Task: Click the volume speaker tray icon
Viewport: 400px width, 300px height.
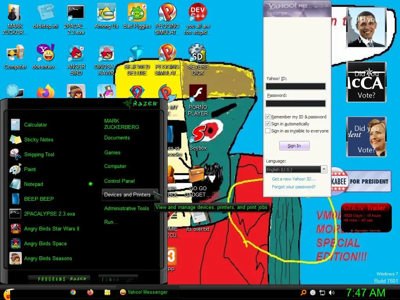Action: click(332, 293)
